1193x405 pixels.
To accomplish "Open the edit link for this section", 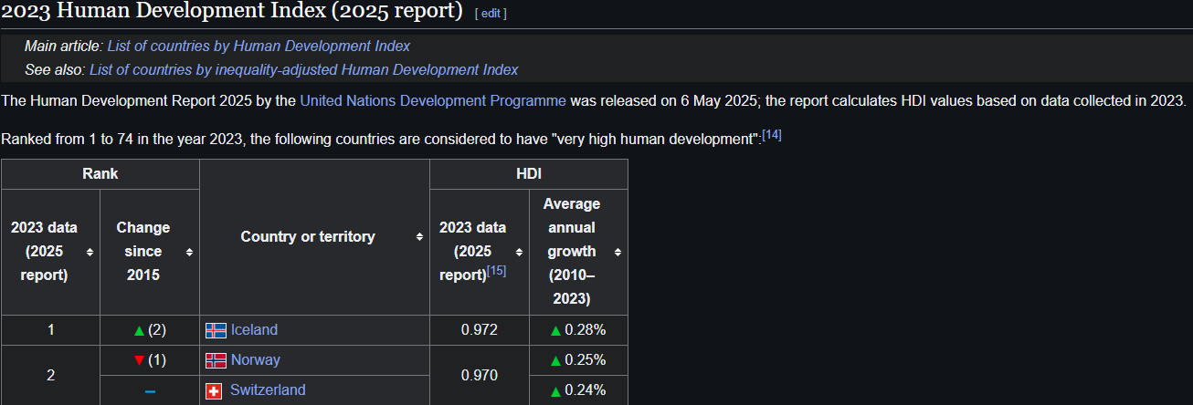I will (x=491, y=13).
